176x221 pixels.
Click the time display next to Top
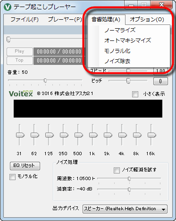59,61
